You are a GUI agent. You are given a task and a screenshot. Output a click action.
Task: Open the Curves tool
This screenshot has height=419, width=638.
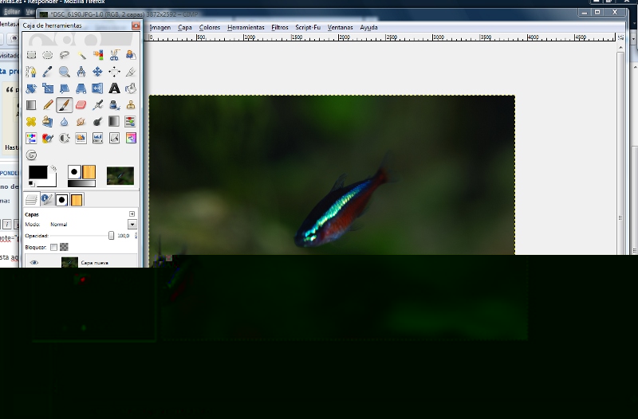tap(114, 138)
